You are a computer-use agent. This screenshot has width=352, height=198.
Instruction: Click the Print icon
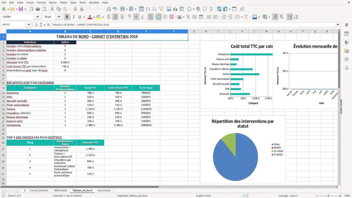click(38, 9)
